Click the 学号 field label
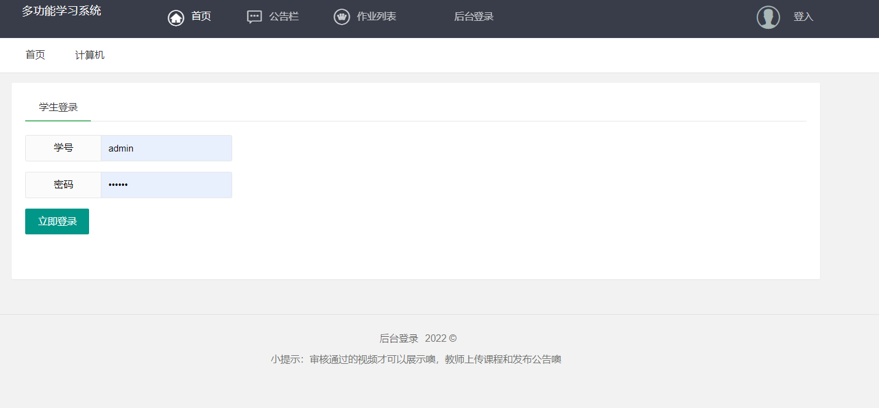Image resolution: width=879 pixels, height=408 pixels. [63, 148]
